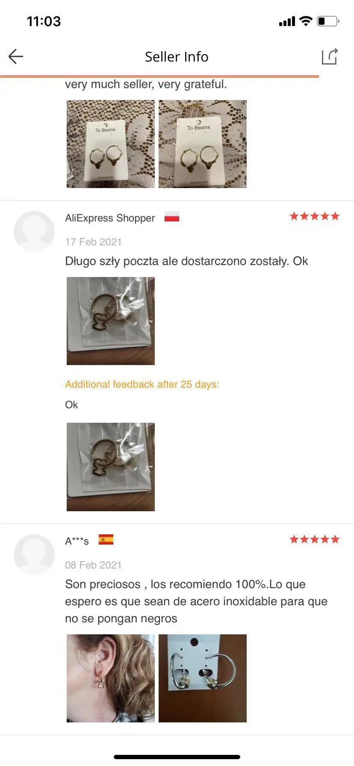Tap the home indicator bar

point(177,757)
